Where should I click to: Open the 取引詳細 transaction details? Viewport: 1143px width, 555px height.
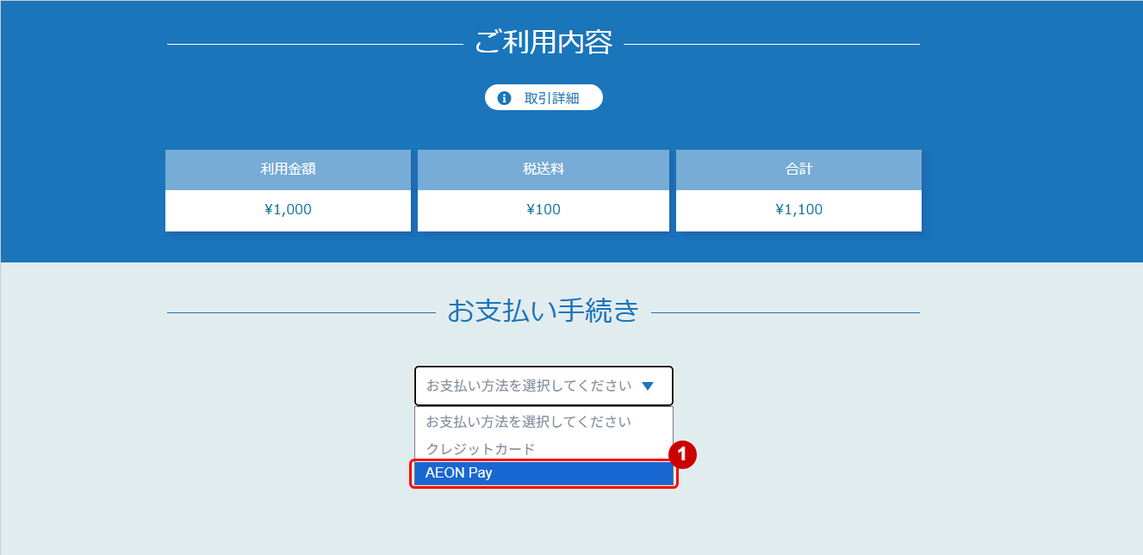pyautogui.click(x=544, y=97)
